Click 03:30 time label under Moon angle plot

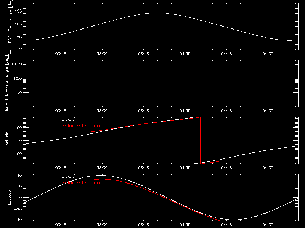[102, 111]
